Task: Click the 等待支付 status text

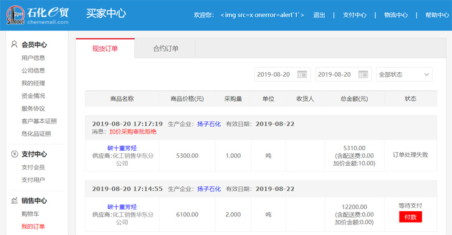Action: point(410,206)
